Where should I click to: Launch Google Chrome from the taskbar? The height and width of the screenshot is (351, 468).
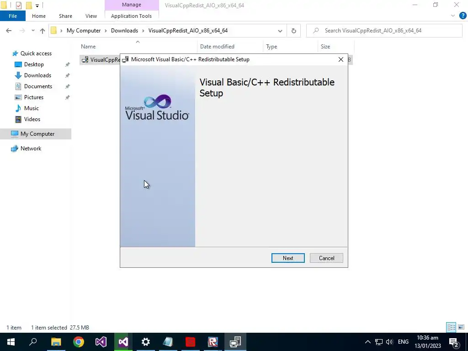coord(79,342)
